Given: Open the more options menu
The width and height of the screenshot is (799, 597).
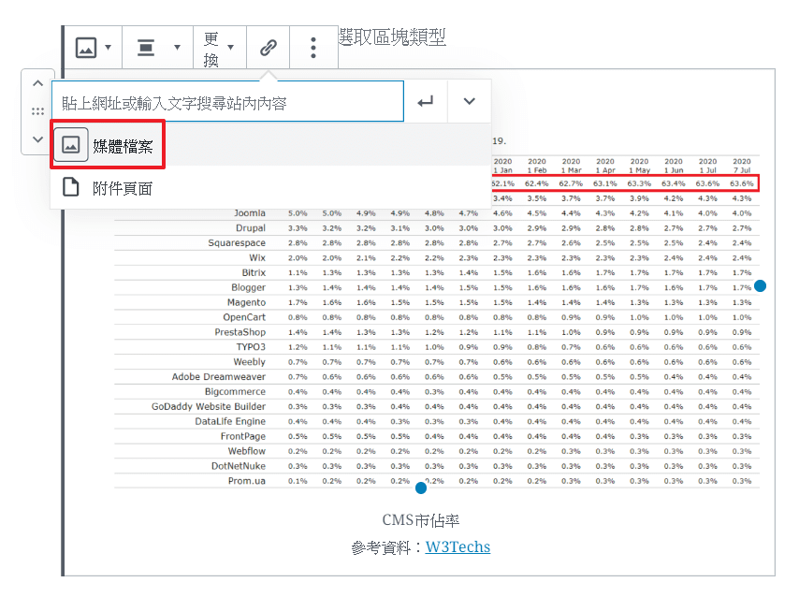Looking at the screenshot, I should point(313,48).
